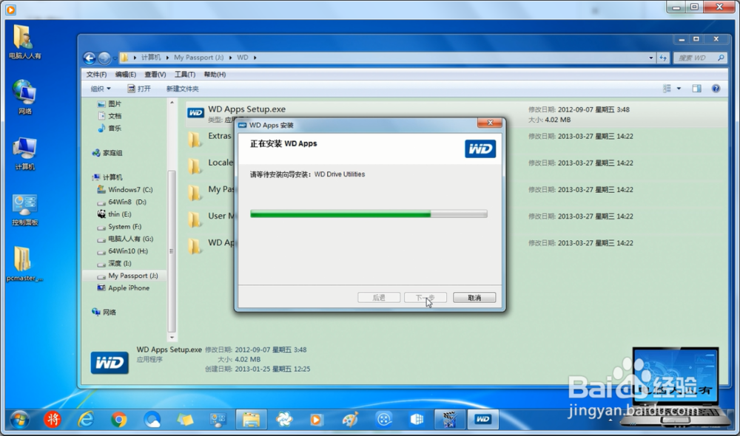Screen dimensions: 740x436
Task: Select 网络 in the navigation pane
Action: click(x=104, y=312)
